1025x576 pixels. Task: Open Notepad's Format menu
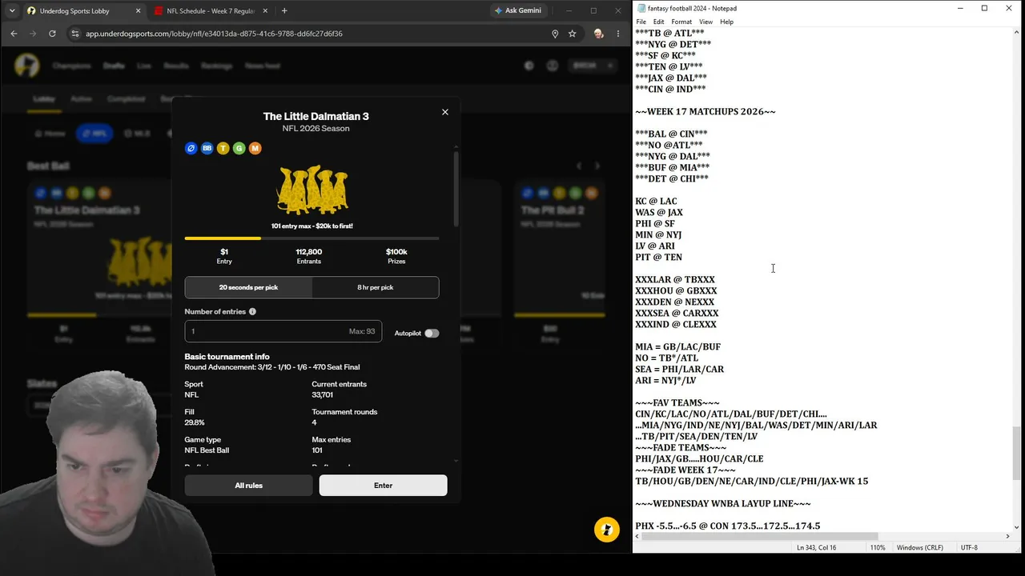(681, 22)
